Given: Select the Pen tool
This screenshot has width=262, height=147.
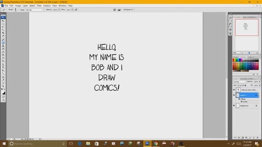Looking at the screenshot, I should pyautogui.click(x=3, y=65).
